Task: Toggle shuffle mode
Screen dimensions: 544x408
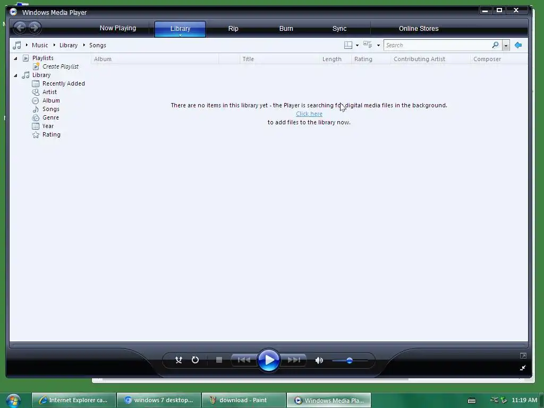Action: (x=178, y=360)
